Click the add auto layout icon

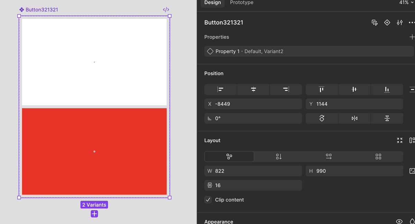tap(412, 140)
